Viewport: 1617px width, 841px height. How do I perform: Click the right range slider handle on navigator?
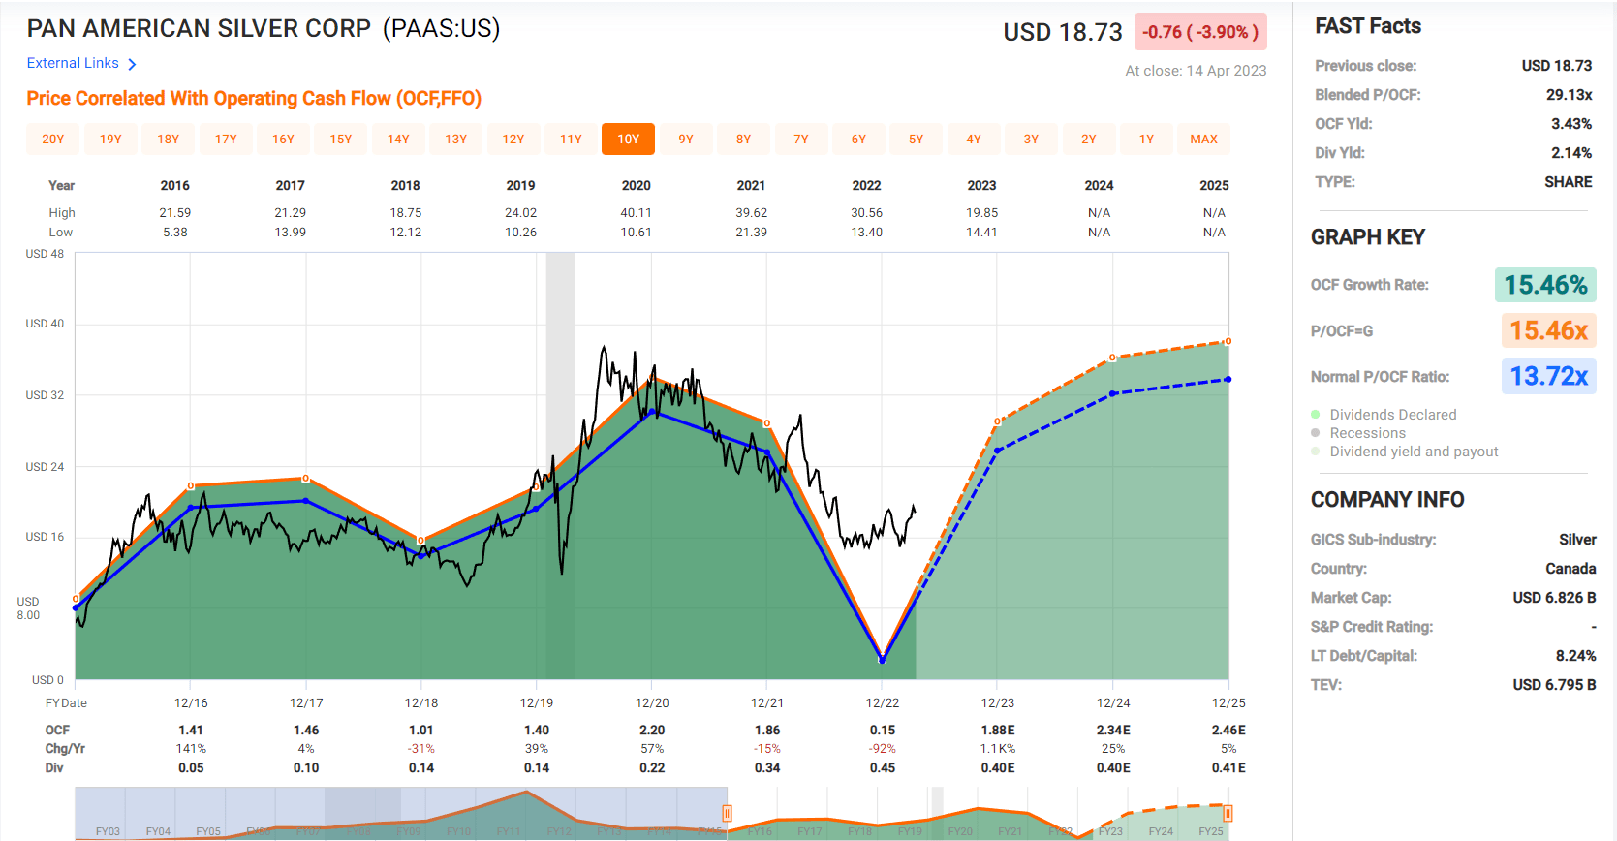1228,814
